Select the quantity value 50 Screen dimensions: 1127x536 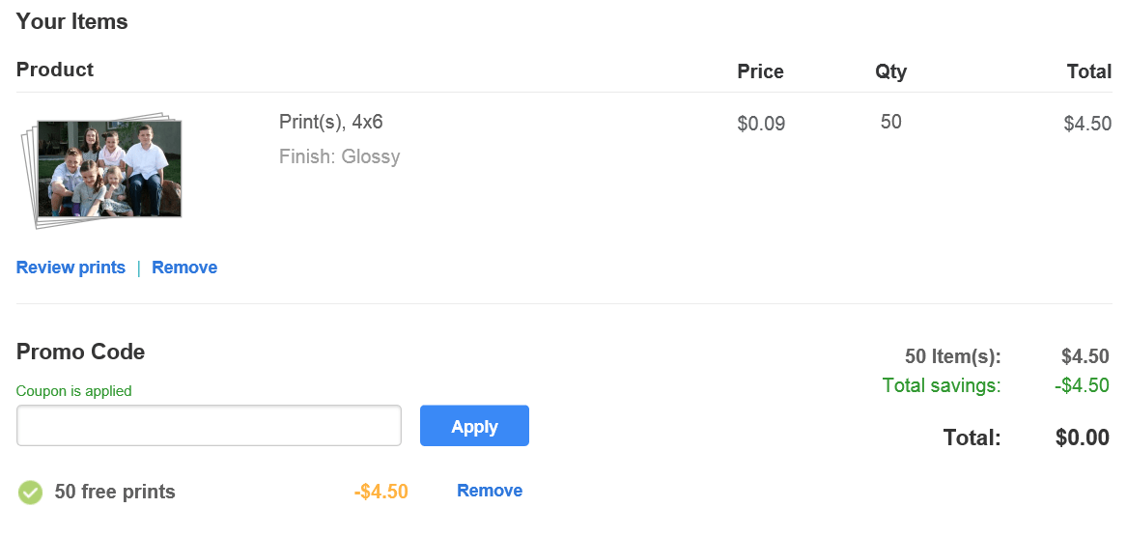891,122
